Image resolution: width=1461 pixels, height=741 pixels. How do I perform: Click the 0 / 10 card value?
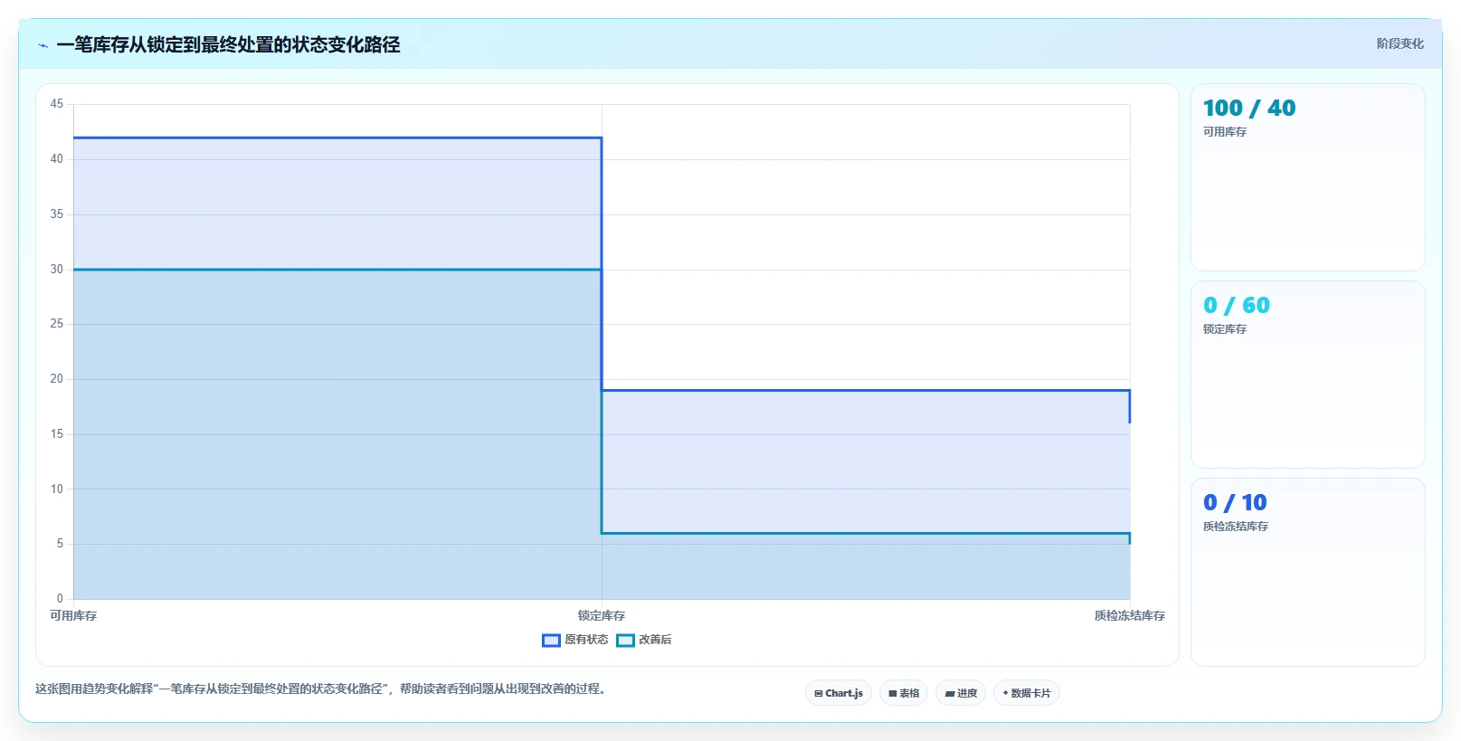pos(1235,502)
